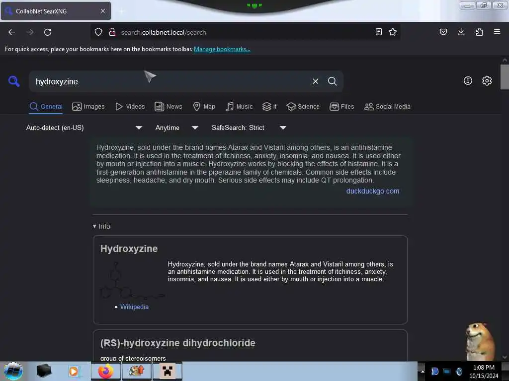The height and width of the screenshot is (381, 509).
Task: Close the CollabNet SearXNG tab
Action: click(103, 11)
